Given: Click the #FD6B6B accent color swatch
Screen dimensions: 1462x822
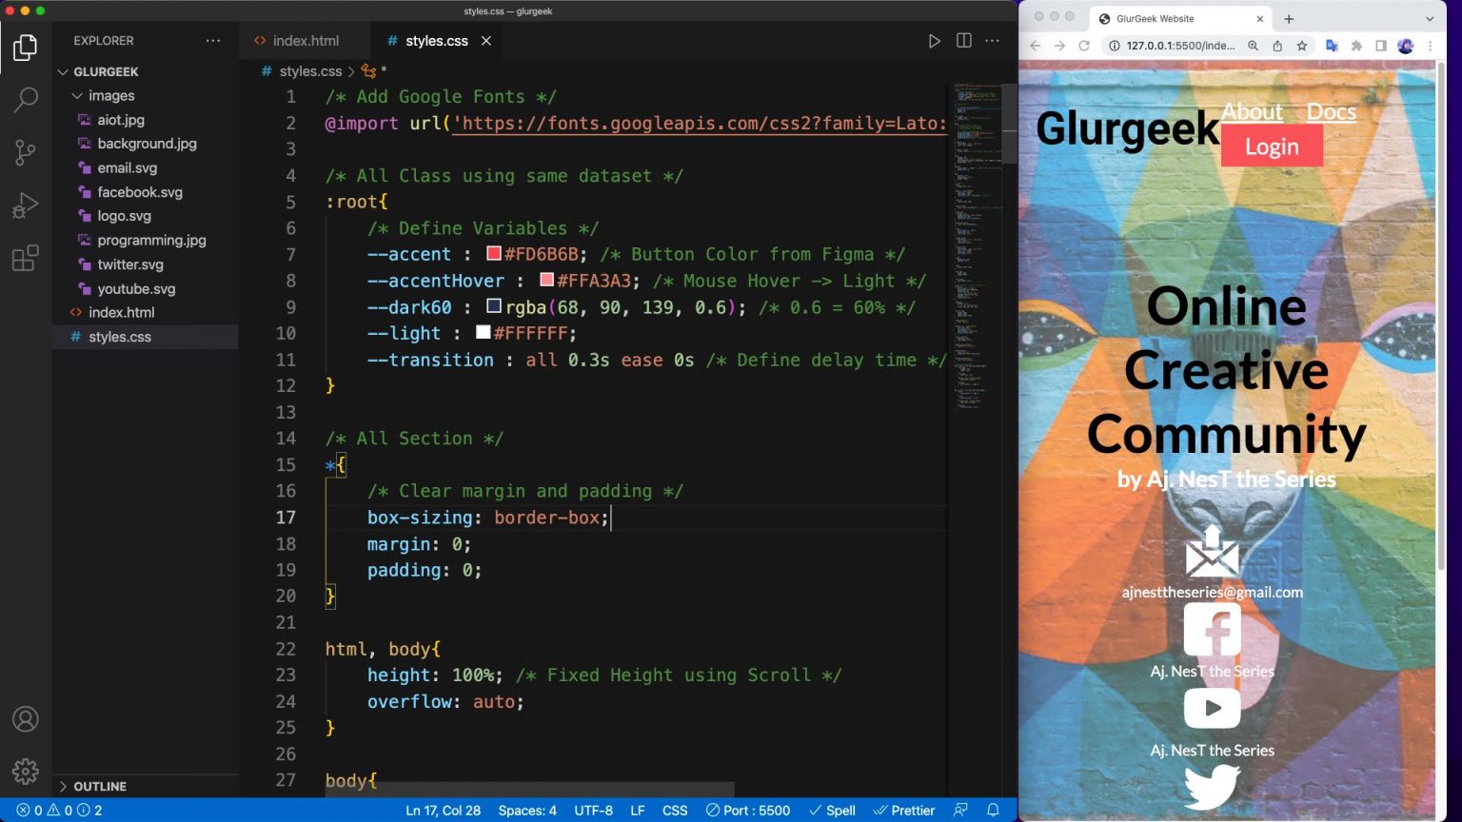Looking at the screenshot, I should [494, 254].
